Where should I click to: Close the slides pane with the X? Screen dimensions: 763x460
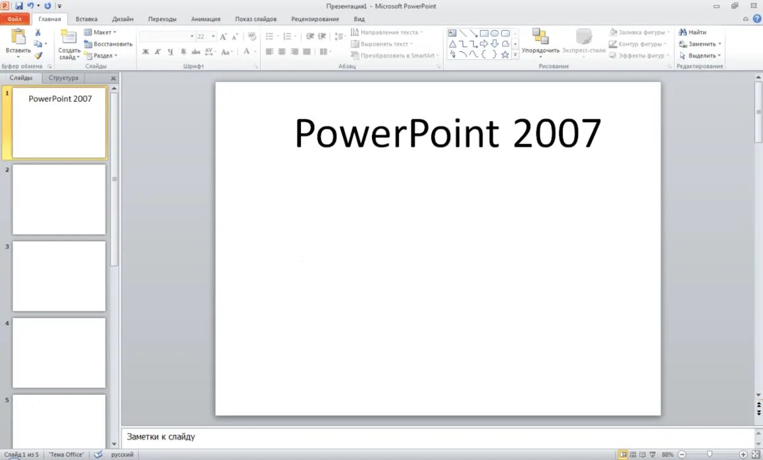coord(113,78)
